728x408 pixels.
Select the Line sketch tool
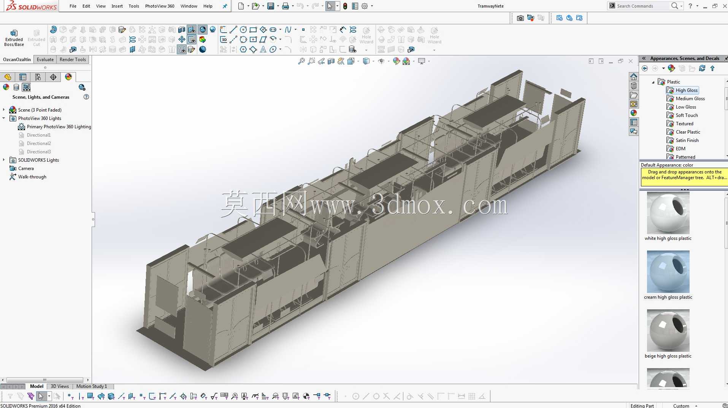(x=233, y=30)
